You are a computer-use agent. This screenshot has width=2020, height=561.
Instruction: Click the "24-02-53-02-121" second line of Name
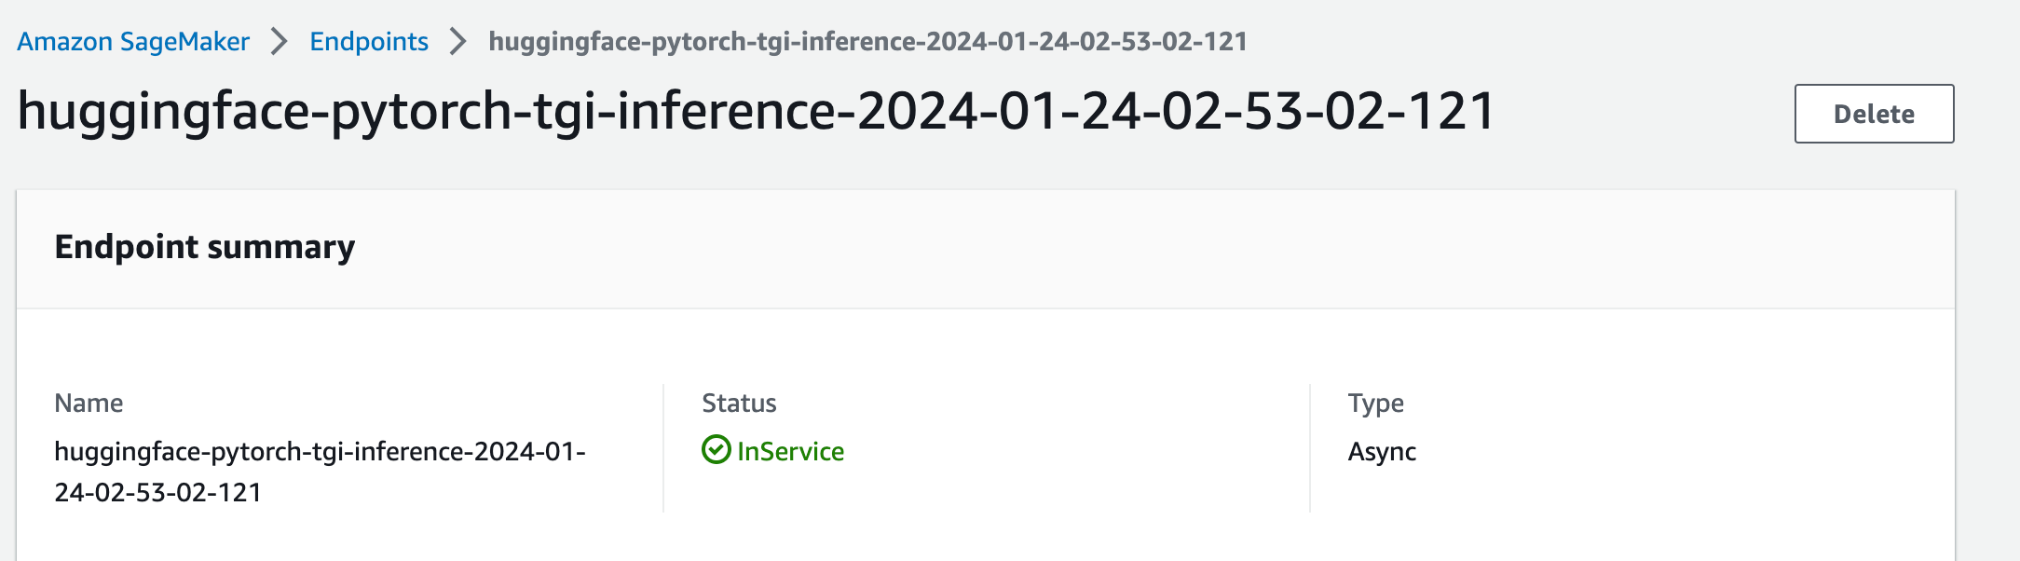click(158, 493)
